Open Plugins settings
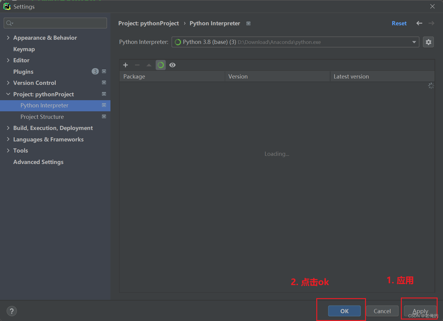This screenshot has height=321, width=443. [x=23, y=72]
